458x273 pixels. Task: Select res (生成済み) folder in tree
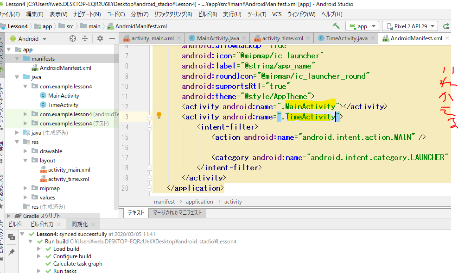coord(45,207)
